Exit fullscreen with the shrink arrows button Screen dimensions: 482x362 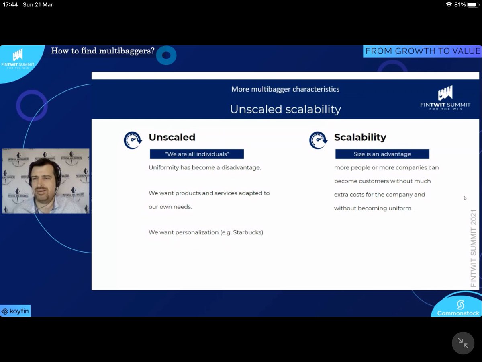click(x=463, y=343)
